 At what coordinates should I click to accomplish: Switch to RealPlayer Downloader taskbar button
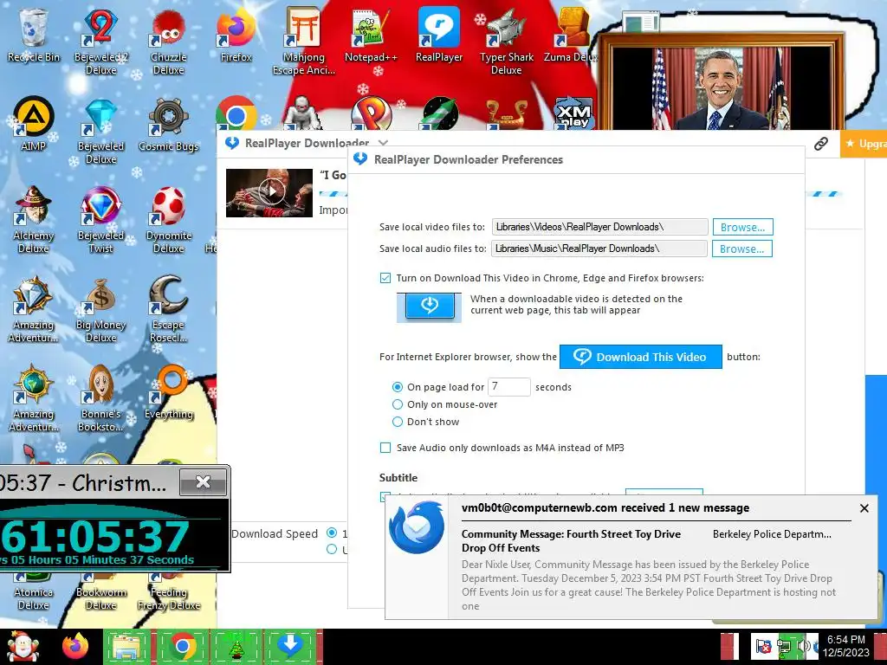pyautogui.click(x=290, y=646)
